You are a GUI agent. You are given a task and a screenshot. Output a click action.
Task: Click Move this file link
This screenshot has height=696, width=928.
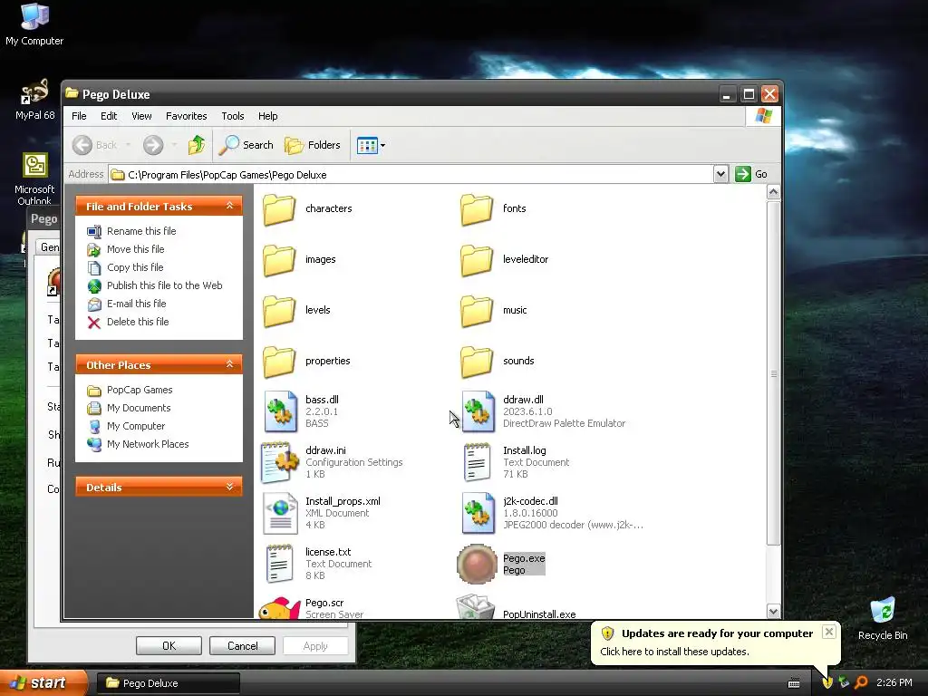pos(136,249)
